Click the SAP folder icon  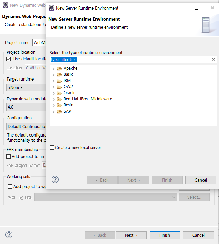click(x=59, y=111)
